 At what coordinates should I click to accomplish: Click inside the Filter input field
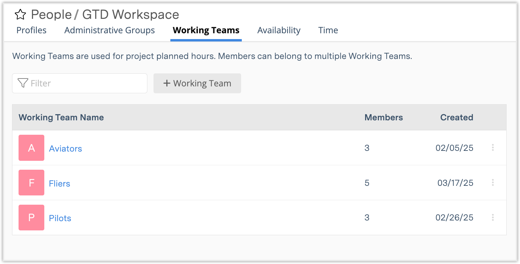coord(79,83)
